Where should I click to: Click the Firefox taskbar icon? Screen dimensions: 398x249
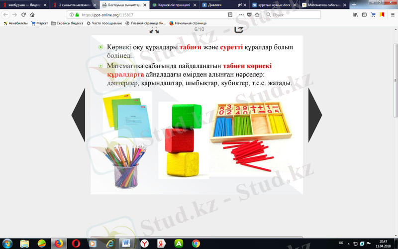[x=59, y=244]
